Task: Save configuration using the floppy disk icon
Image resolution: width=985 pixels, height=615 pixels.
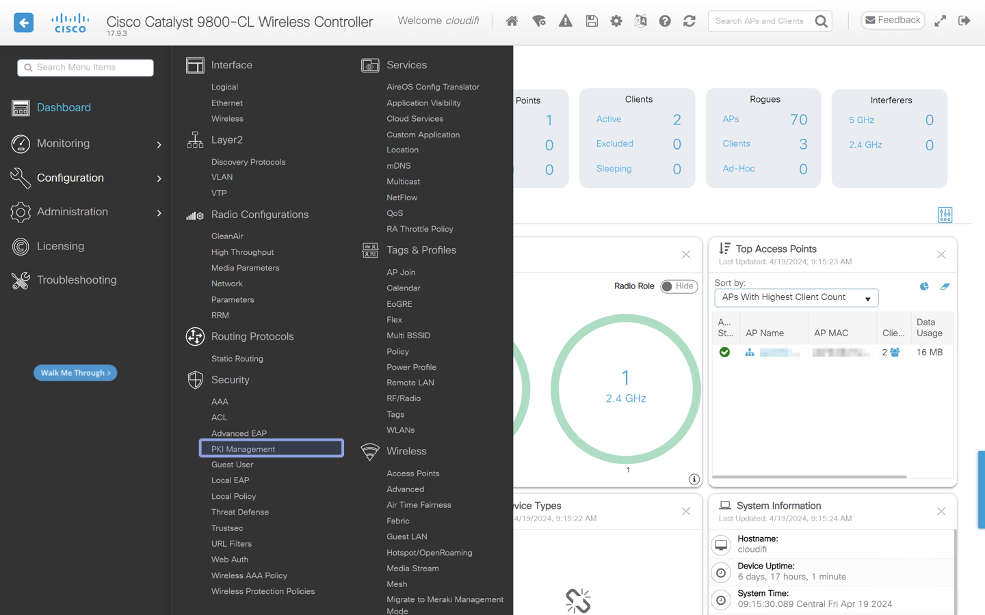Action: (x=591, y=20)
